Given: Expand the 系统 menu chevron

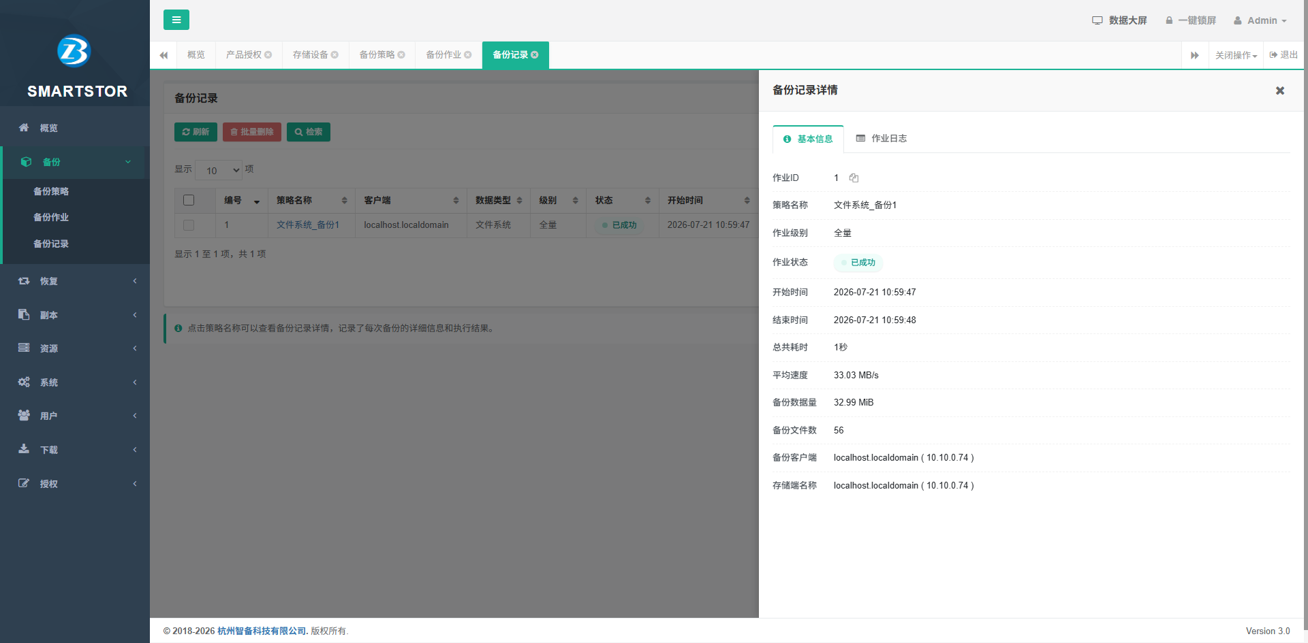Looking at the screenshot, I should coord(135,382).
